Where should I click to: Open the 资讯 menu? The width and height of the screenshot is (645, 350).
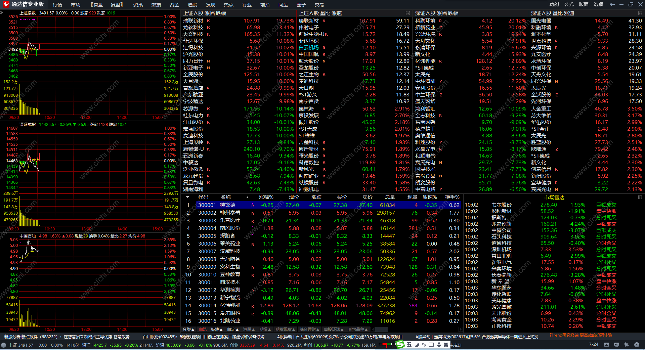(x=138, y=5)
